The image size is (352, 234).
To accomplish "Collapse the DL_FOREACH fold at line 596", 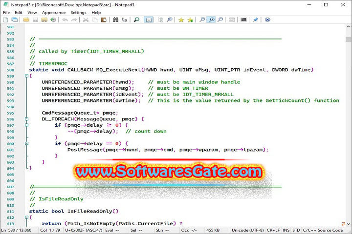I will point(26,119).
